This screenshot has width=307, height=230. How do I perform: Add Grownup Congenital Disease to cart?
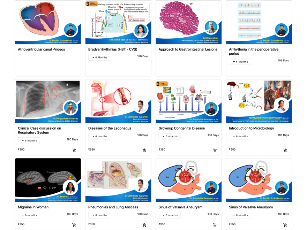point(215,150)
